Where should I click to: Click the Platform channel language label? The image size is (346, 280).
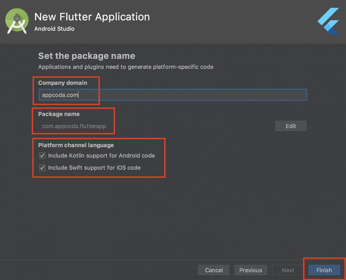76,145
